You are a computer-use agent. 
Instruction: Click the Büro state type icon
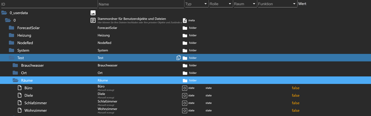pos(185,88)
